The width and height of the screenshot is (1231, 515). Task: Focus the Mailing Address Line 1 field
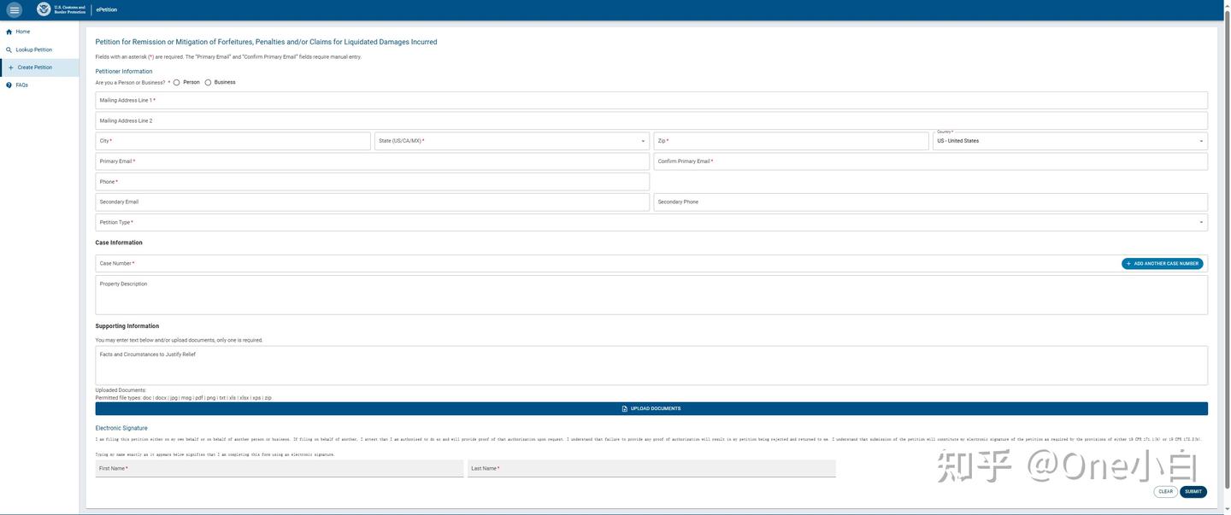click(651, 101)
